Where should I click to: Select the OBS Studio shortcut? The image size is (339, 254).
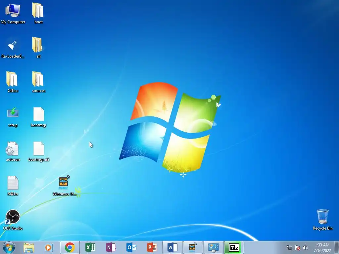pos(13,220)
